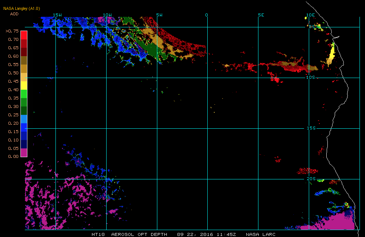Viewport: 365px width, 237px height.
Task: Click the 5S latitude label
Action: click(x=312, y=27)
